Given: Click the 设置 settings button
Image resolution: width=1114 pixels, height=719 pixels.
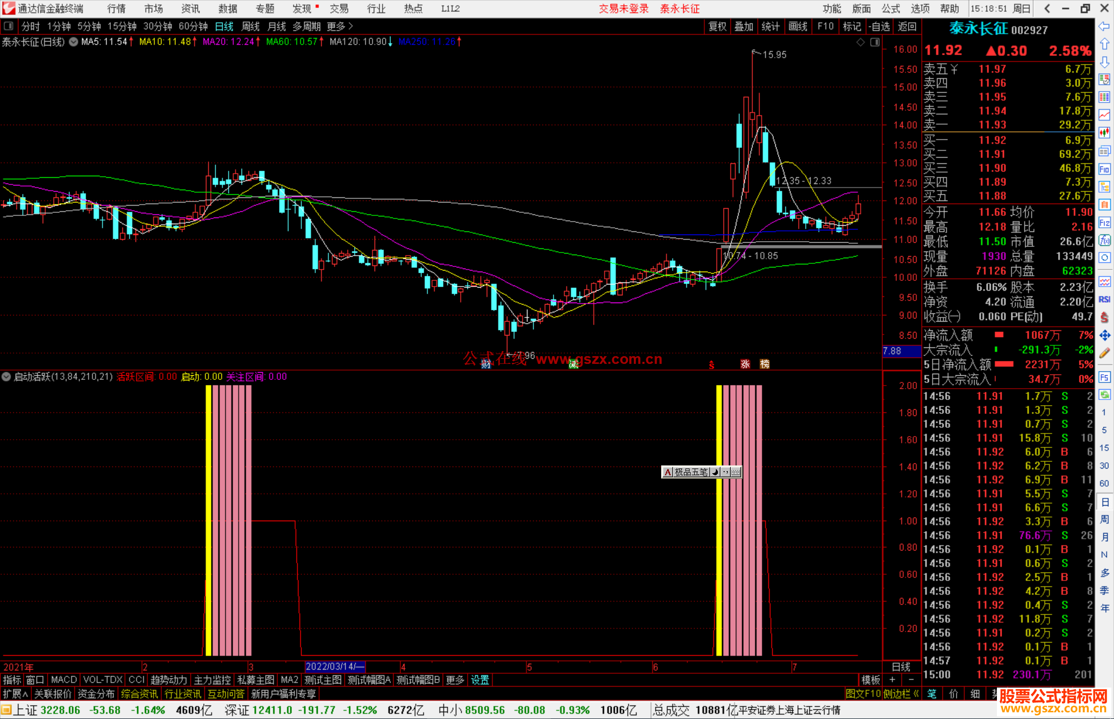Looking at the screenshot, I should (x=480, y=680).
